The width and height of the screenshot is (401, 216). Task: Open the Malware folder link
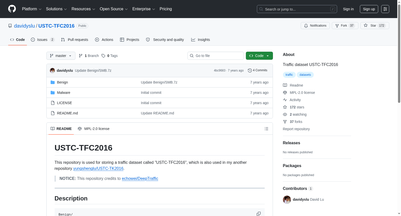(64, 93)
